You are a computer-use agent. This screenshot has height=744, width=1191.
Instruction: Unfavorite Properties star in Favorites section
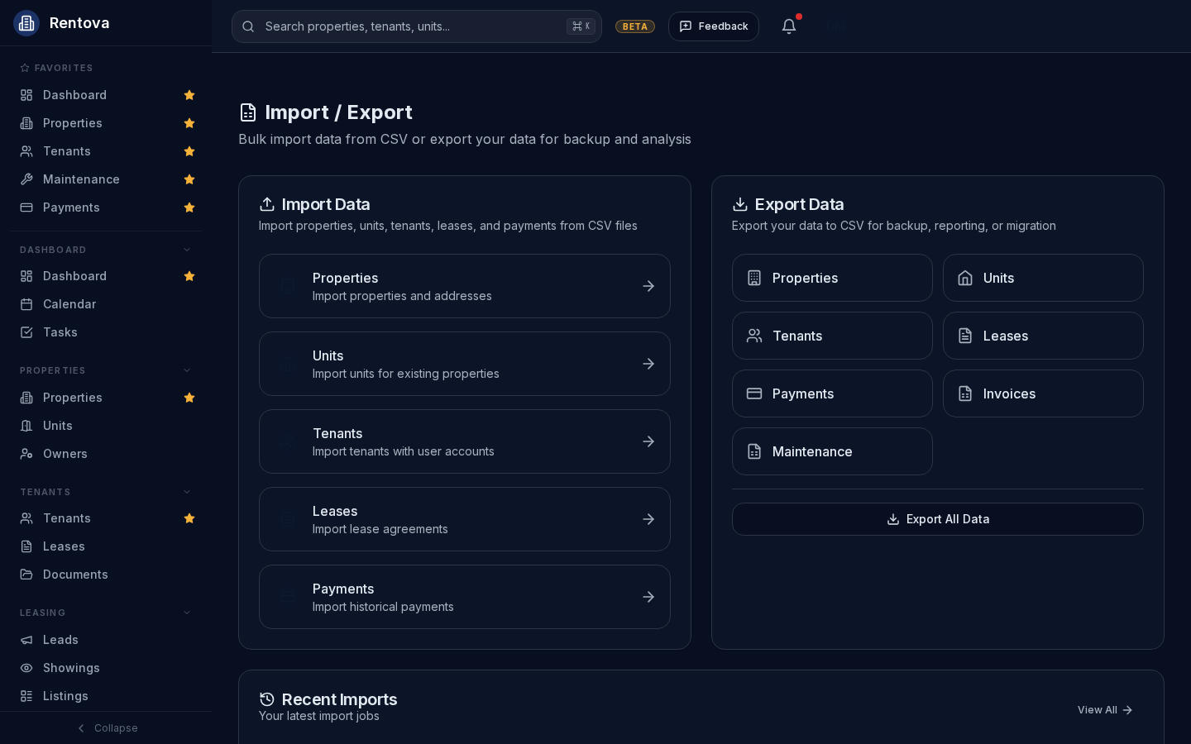coord(189,123)
